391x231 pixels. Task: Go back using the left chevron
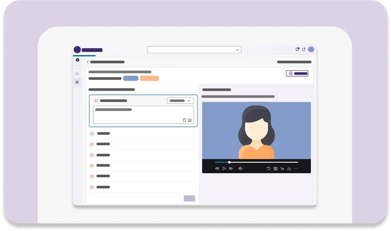(x=88, y=62)
